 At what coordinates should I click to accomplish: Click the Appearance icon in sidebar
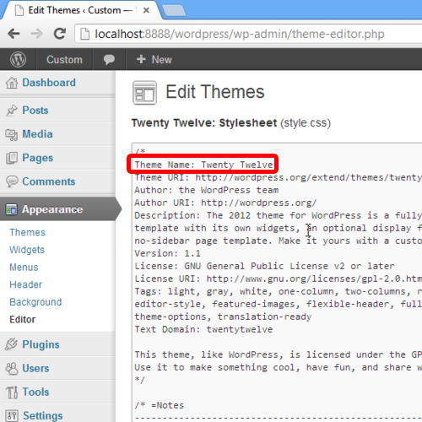(12, 209)
